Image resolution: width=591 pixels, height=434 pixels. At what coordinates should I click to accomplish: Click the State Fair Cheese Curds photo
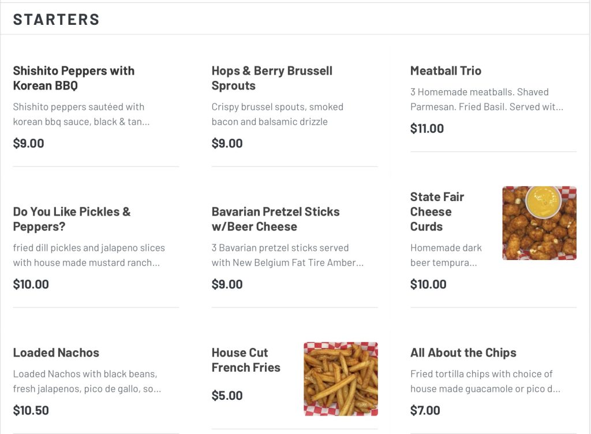pyautogui.click(x=539, y=223)
